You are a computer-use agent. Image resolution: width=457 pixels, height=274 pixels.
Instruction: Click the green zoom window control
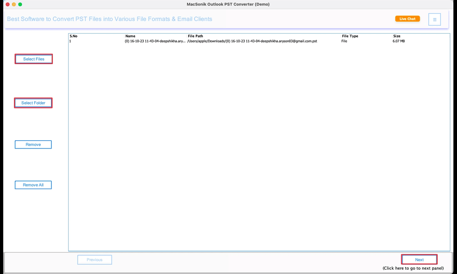(20, 4)
